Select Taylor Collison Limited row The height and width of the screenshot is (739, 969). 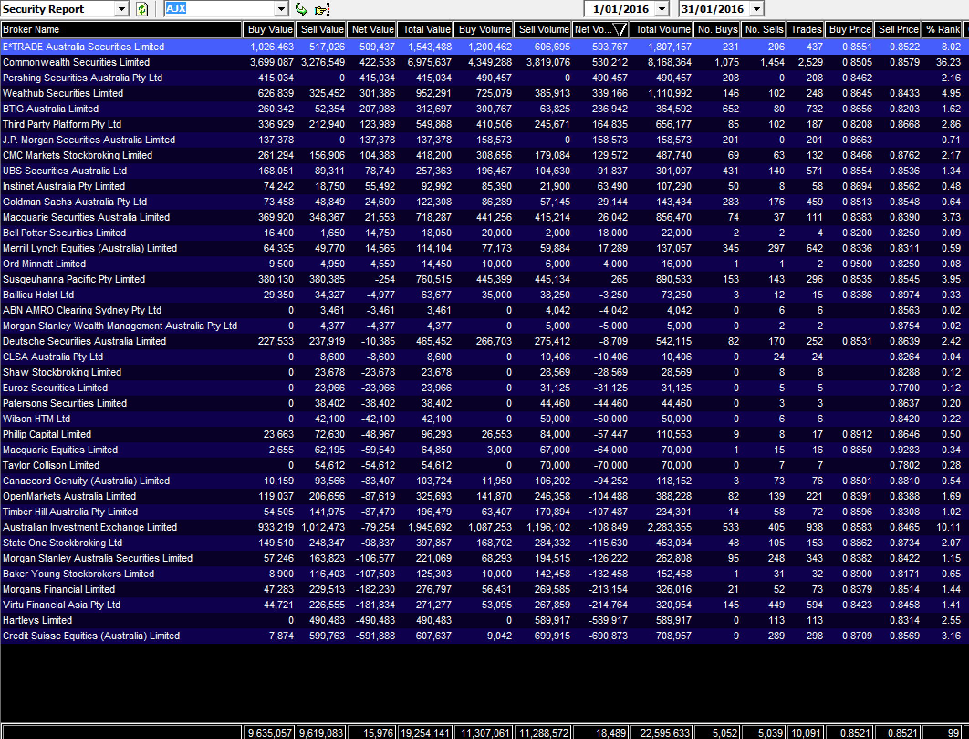[x=484, y=465]
